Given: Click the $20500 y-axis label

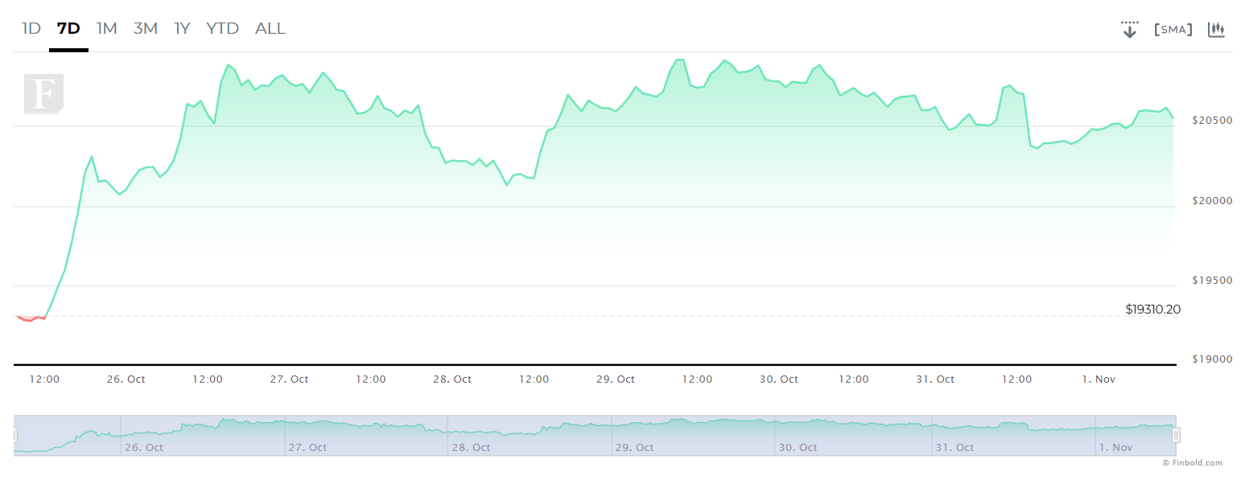Looking at the screenshot, I should [x=1211, y=120].
